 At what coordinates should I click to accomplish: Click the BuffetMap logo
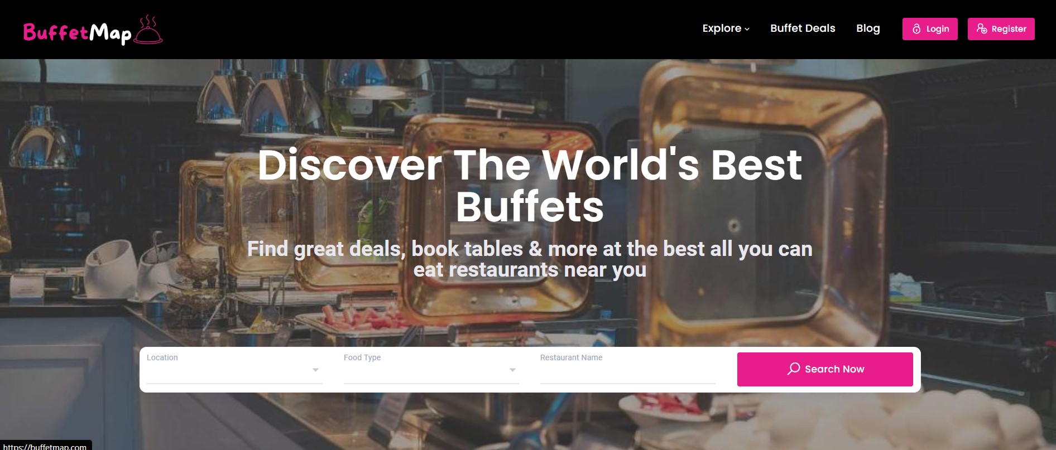(x=93, y=30)
